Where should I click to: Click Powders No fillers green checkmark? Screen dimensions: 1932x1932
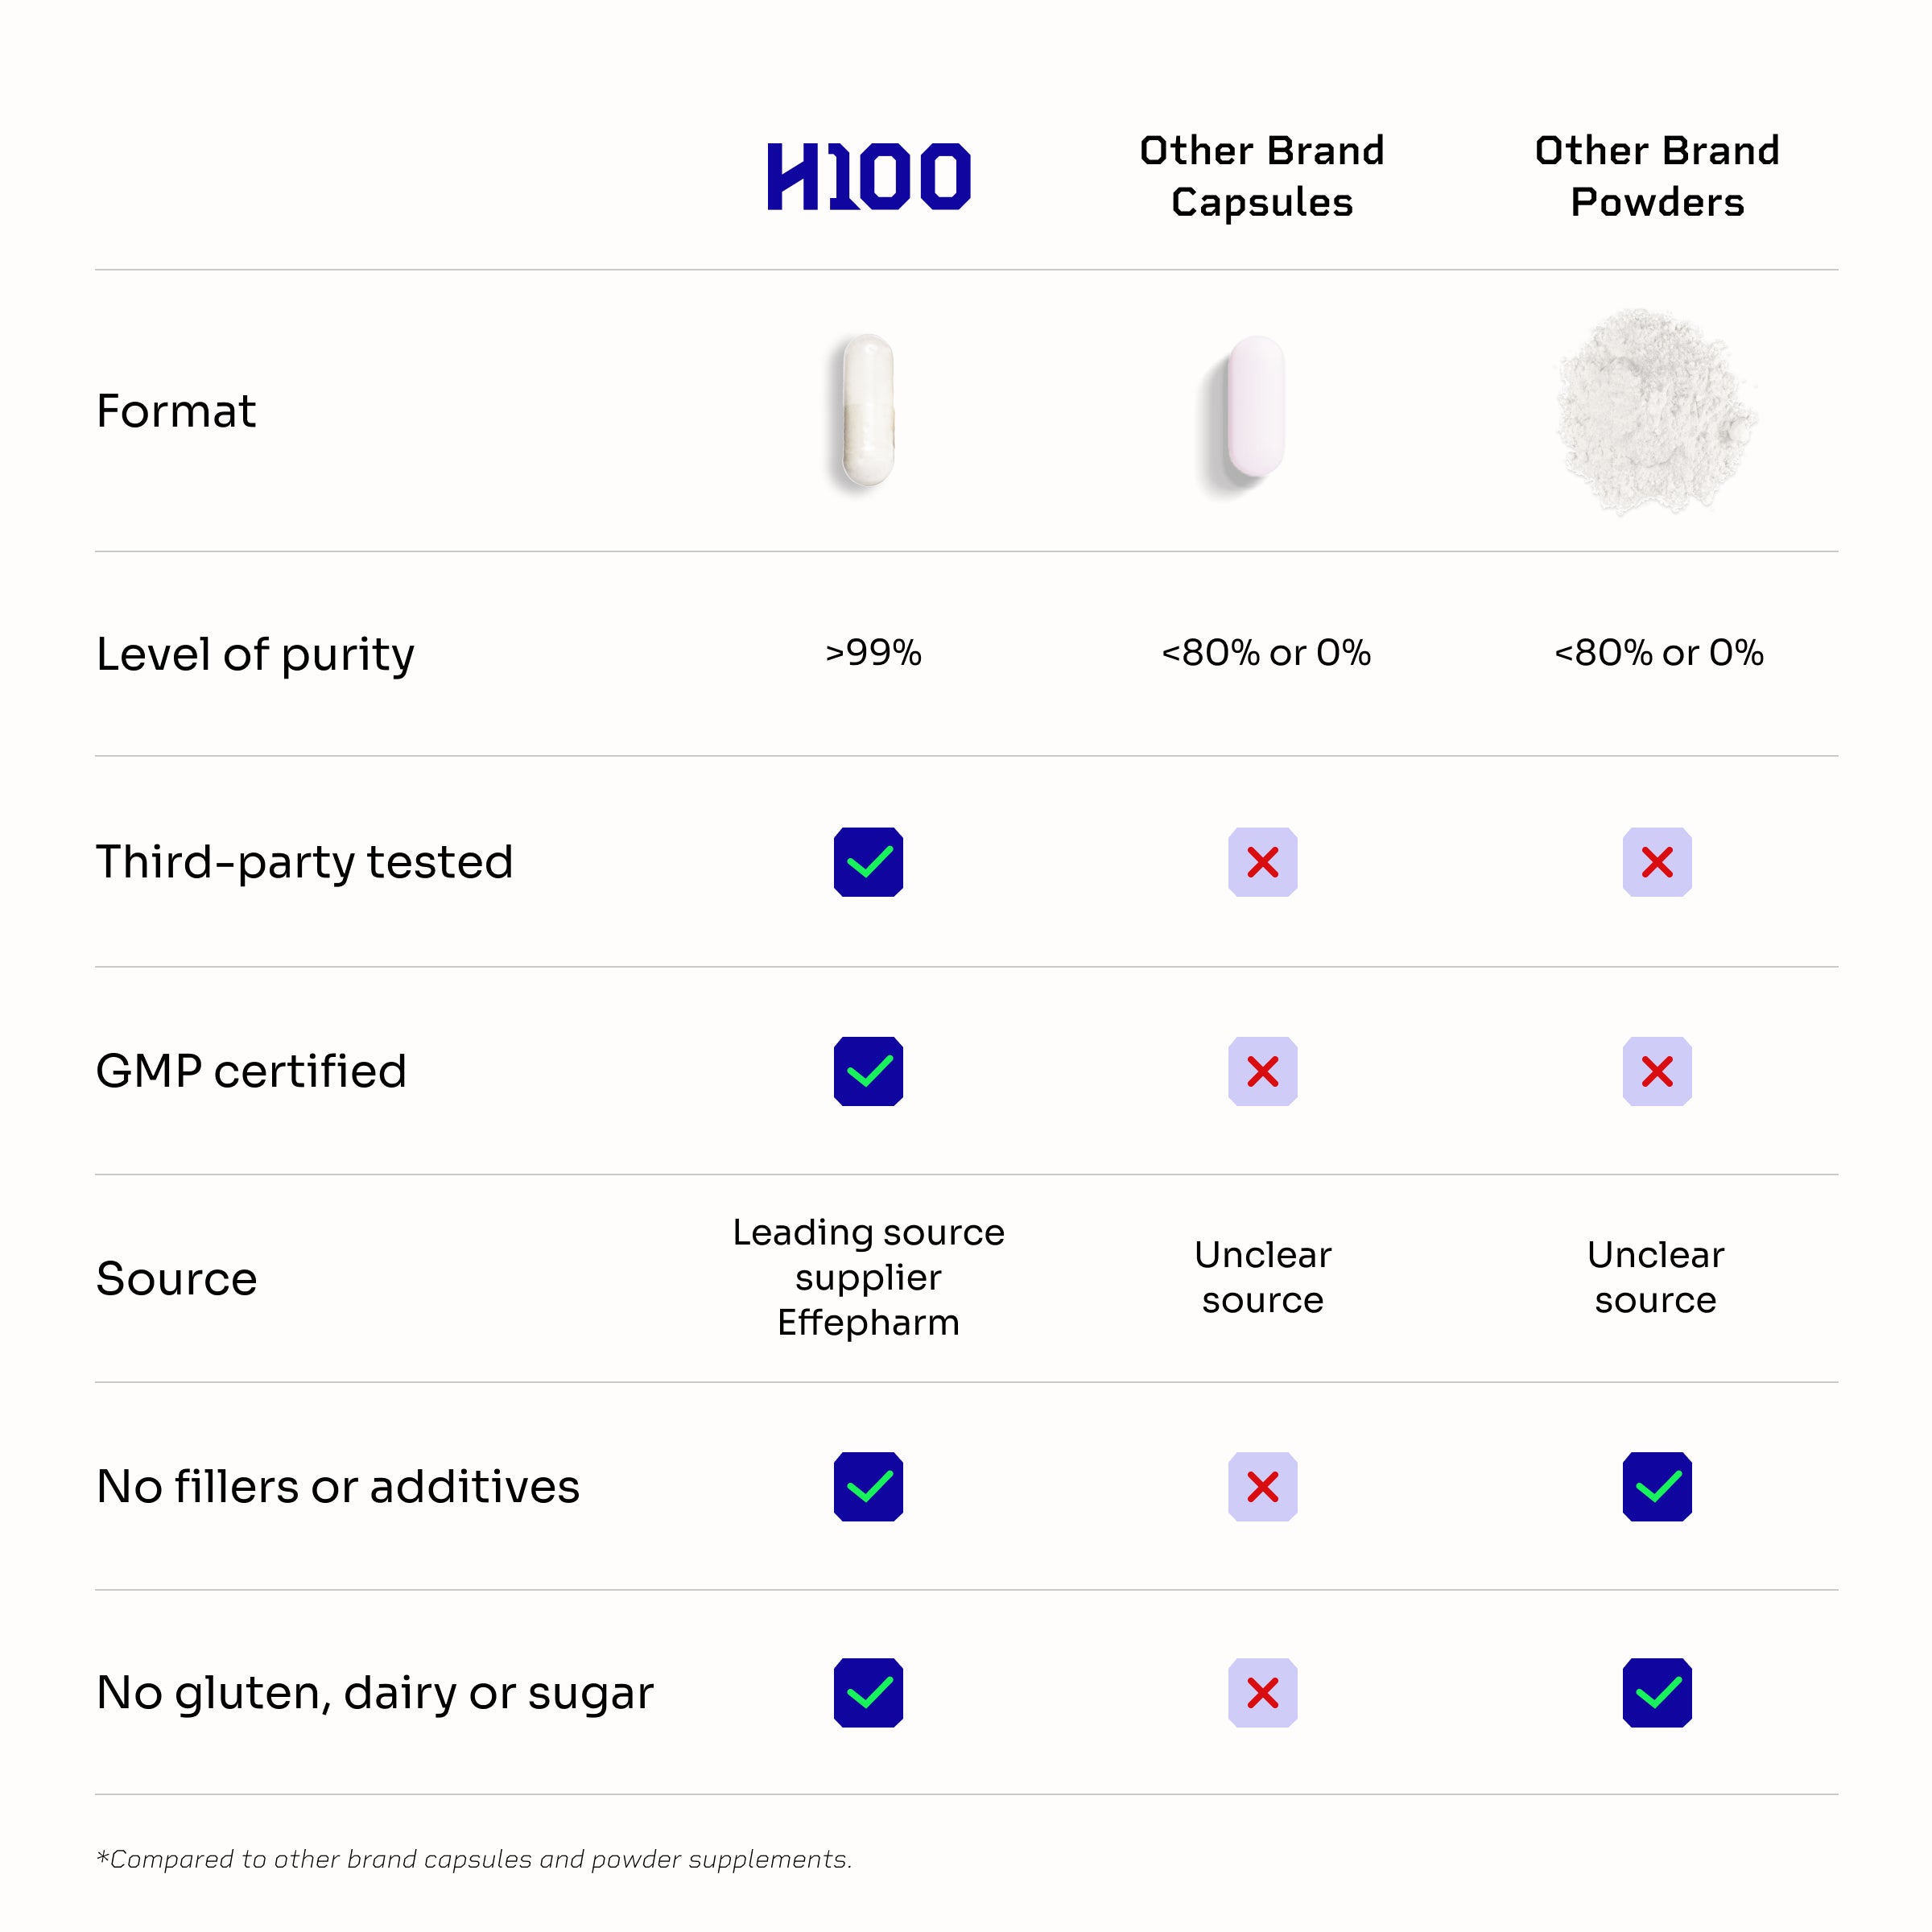pyautogui.click(x=1657, y=1486)
